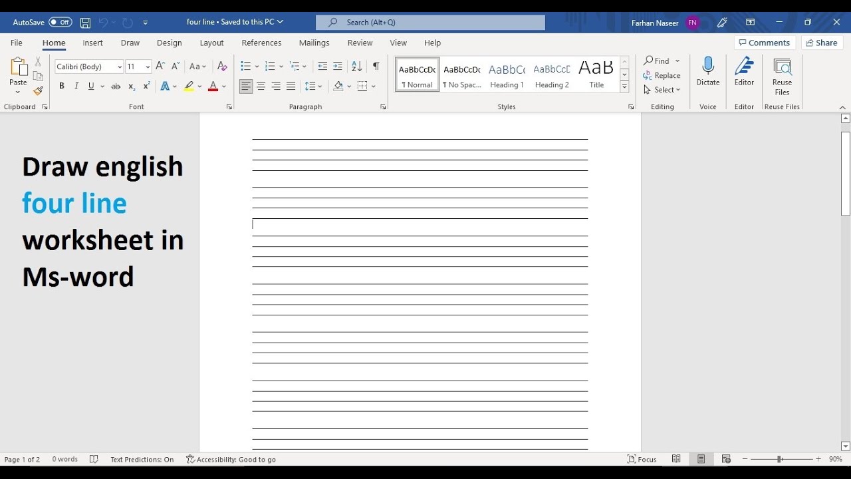The image size is (851, 479).
Task: Select Justify alignment
Action: 291,86
